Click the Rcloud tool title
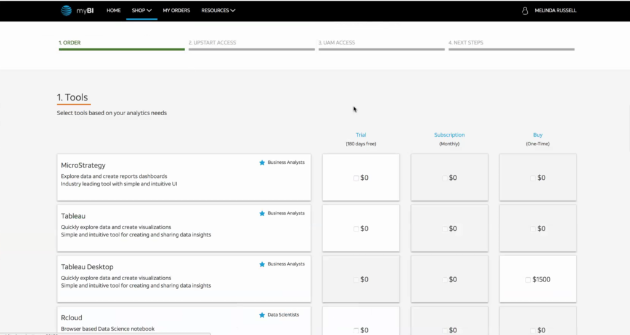The width and height of the screenshot is (630, 335). [x=71, y=318]
